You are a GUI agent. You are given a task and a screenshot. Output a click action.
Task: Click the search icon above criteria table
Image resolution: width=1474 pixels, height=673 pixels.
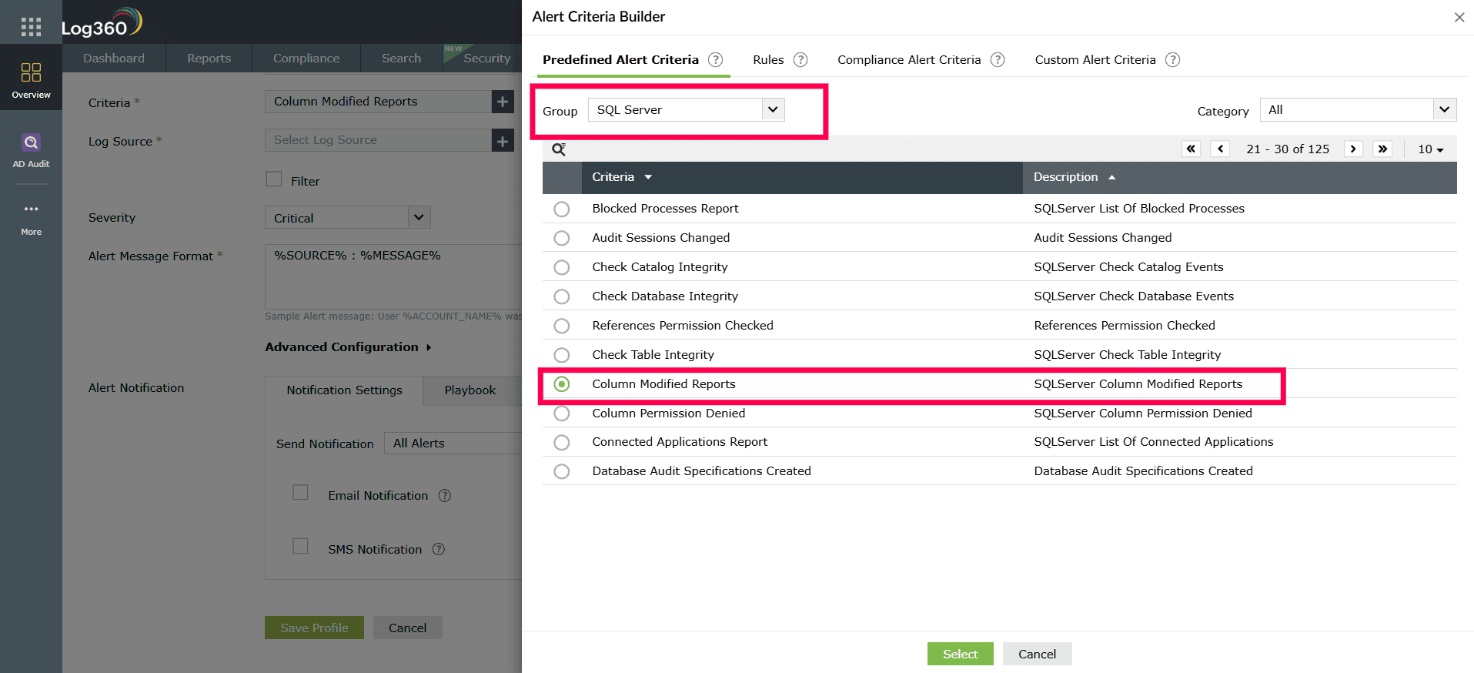559,149
